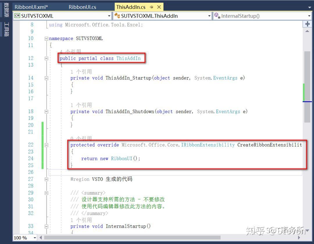Open the 工具箱 side panel tab
314x244 pixels.
pos(6,29)
